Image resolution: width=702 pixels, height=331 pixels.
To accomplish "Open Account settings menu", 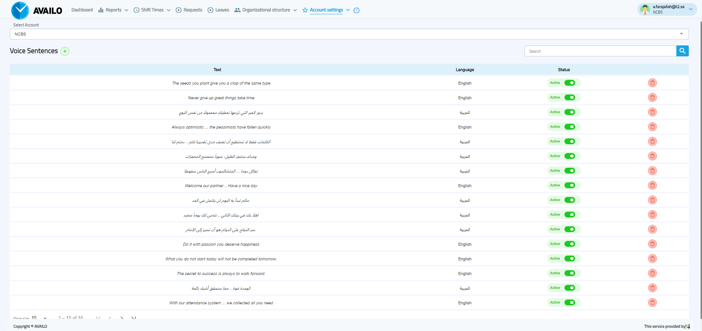I will 326,10.
